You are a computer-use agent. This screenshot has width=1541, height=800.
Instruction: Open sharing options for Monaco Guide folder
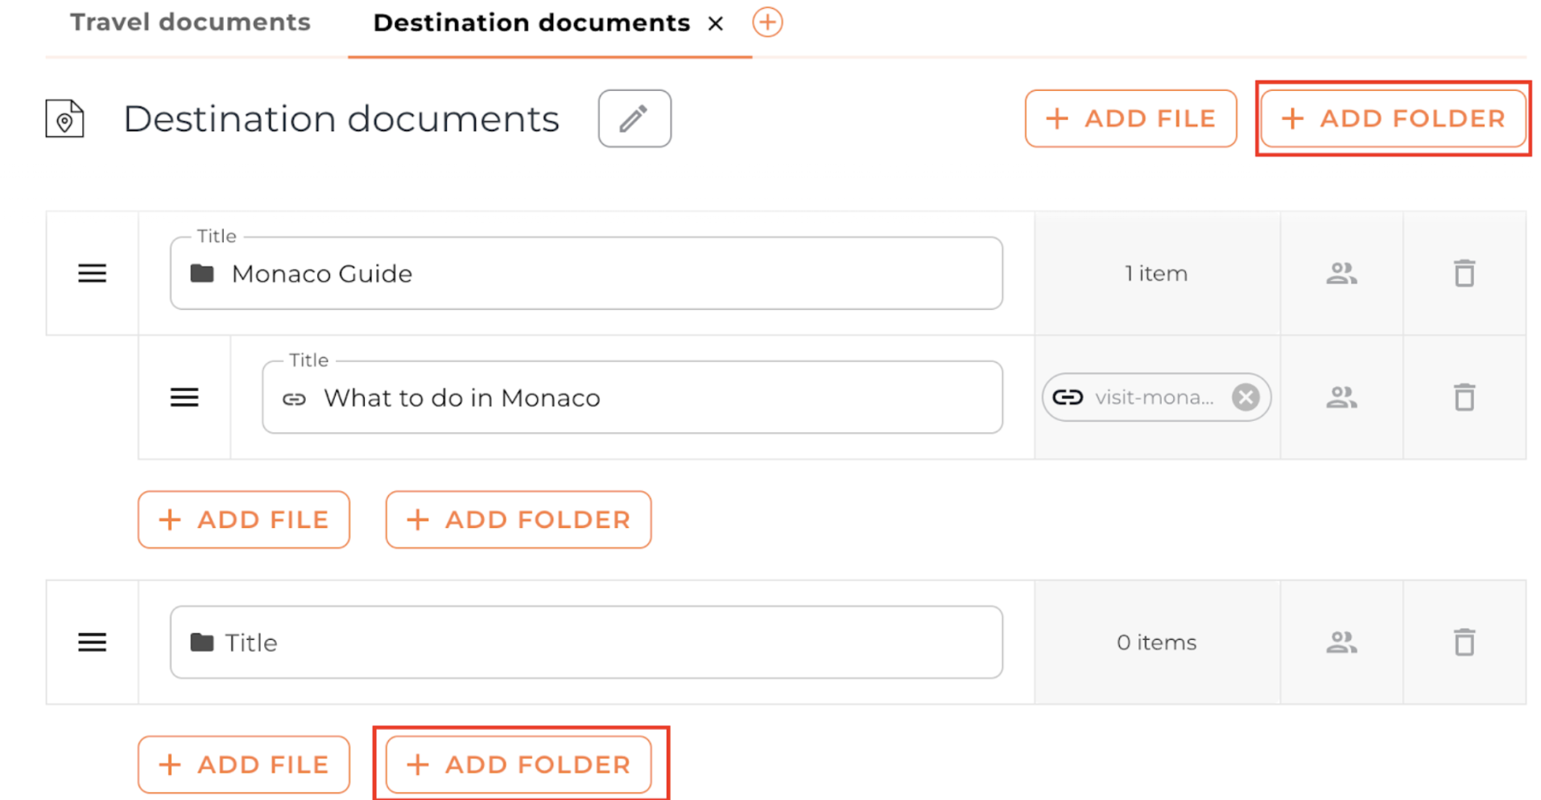(x=1341, y=274)
